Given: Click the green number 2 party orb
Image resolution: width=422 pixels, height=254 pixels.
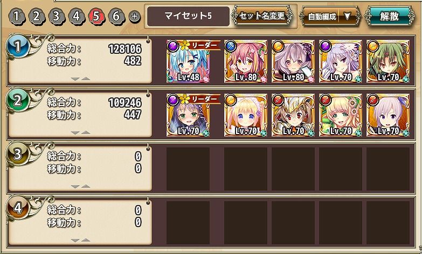Looking at the screenshot, I should pos(18,101).
